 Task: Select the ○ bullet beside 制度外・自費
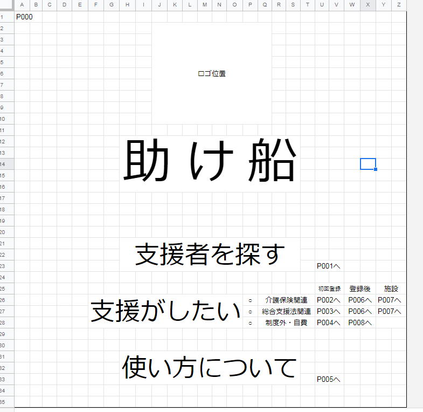[x=251, y=323]
